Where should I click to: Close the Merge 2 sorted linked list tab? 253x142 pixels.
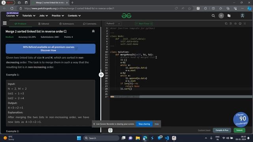coord(67,3)
